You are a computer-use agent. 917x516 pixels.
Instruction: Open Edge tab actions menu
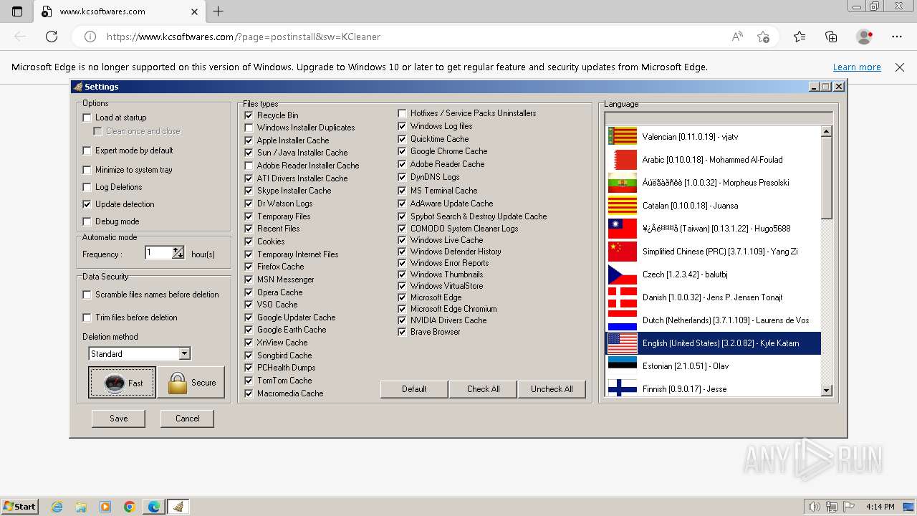pos(17,11)
